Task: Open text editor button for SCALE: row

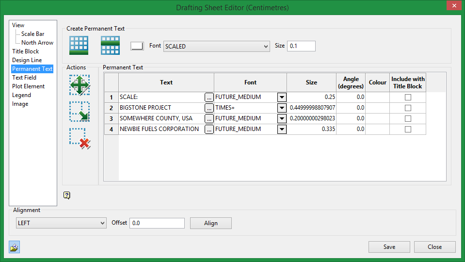Action: pyautogui.click(x=209, y=97)
